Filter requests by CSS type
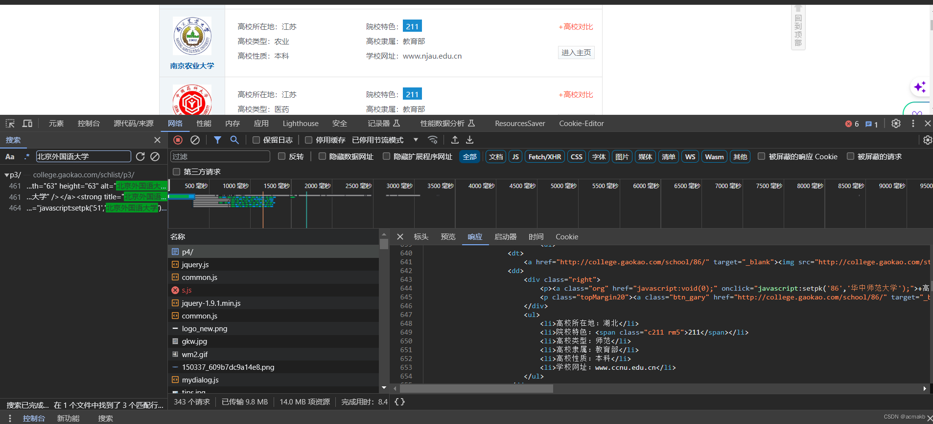This screenshot has height=424, width=933. (577, 157)
